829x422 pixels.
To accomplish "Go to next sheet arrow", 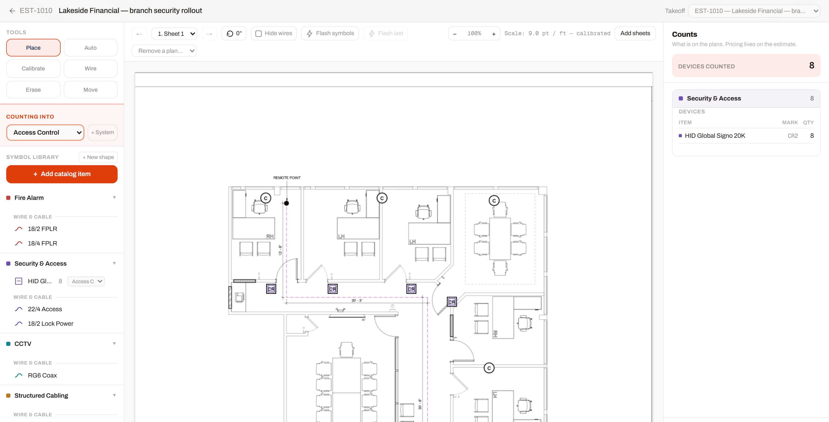I will tap(209, 34).
